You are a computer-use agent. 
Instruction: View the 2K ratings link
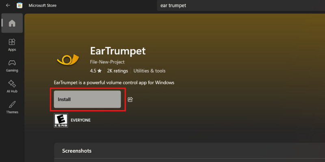click(x=117, y=71)
